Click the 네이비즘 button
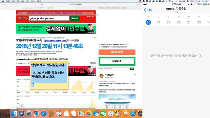 [x=117, y=61]
